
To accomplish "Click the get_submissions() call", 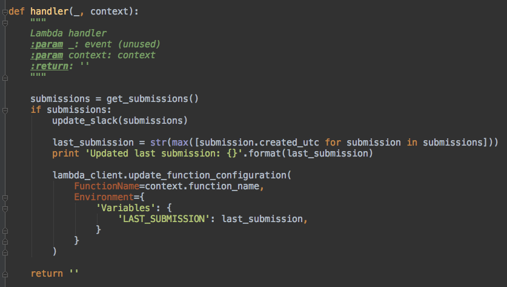I will (153, 98).
